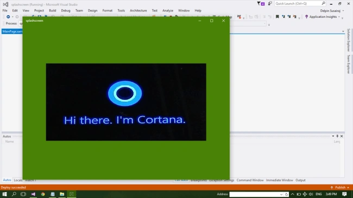
Task: Click the Application Insights lightbulb icon
Action: (306, 17)
